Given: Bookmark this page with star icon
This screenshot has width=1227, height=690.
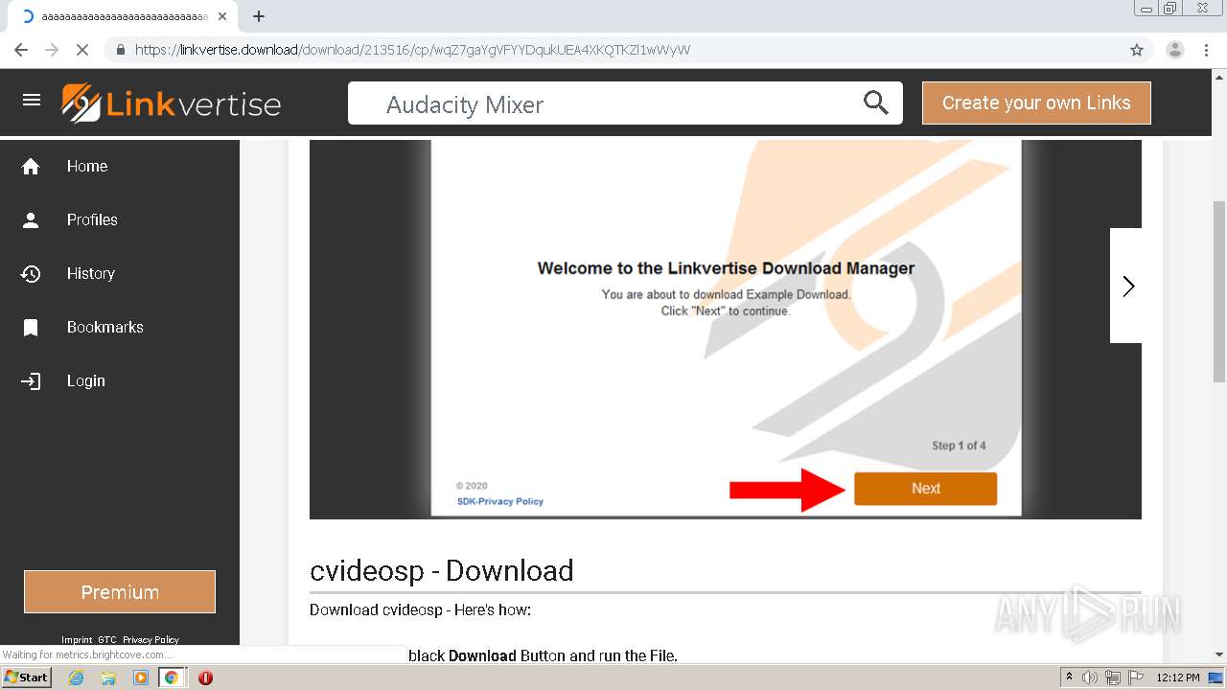Looking at the screenshot, I should click(1137, 50).
